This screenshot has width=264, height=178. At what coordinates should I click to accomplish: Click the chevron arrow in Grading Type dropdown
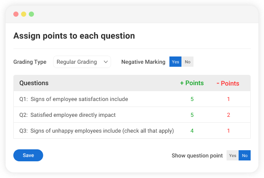pyautogui.click(x=106, y=62)
